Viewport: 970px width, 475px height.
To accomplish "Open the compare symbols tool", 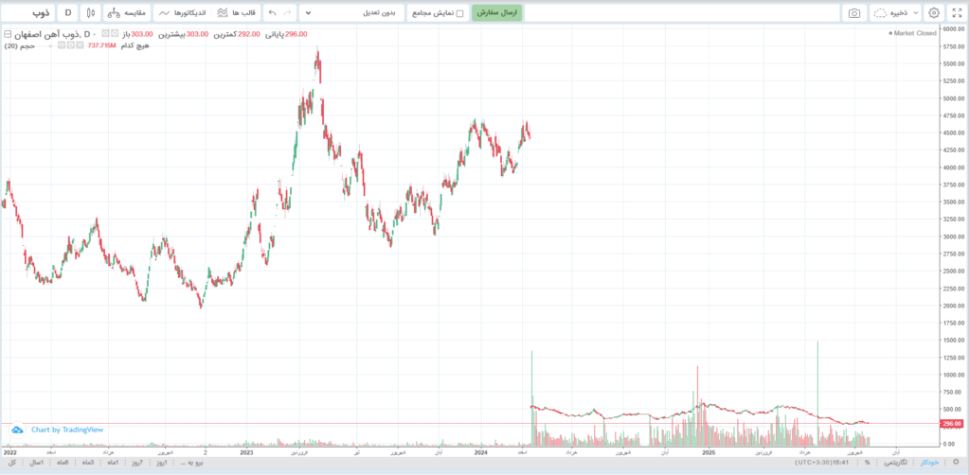I will (x=126, y=13).
